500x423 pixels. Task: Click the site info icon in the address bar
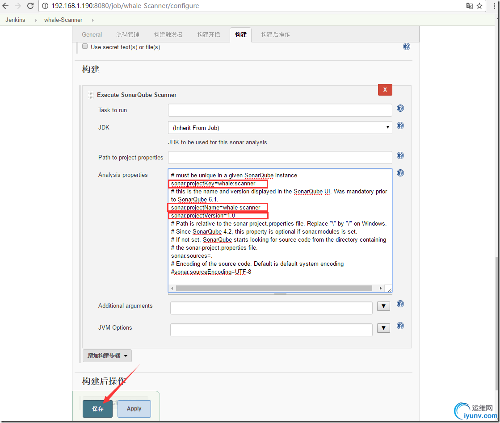click(x=45, y=6)
